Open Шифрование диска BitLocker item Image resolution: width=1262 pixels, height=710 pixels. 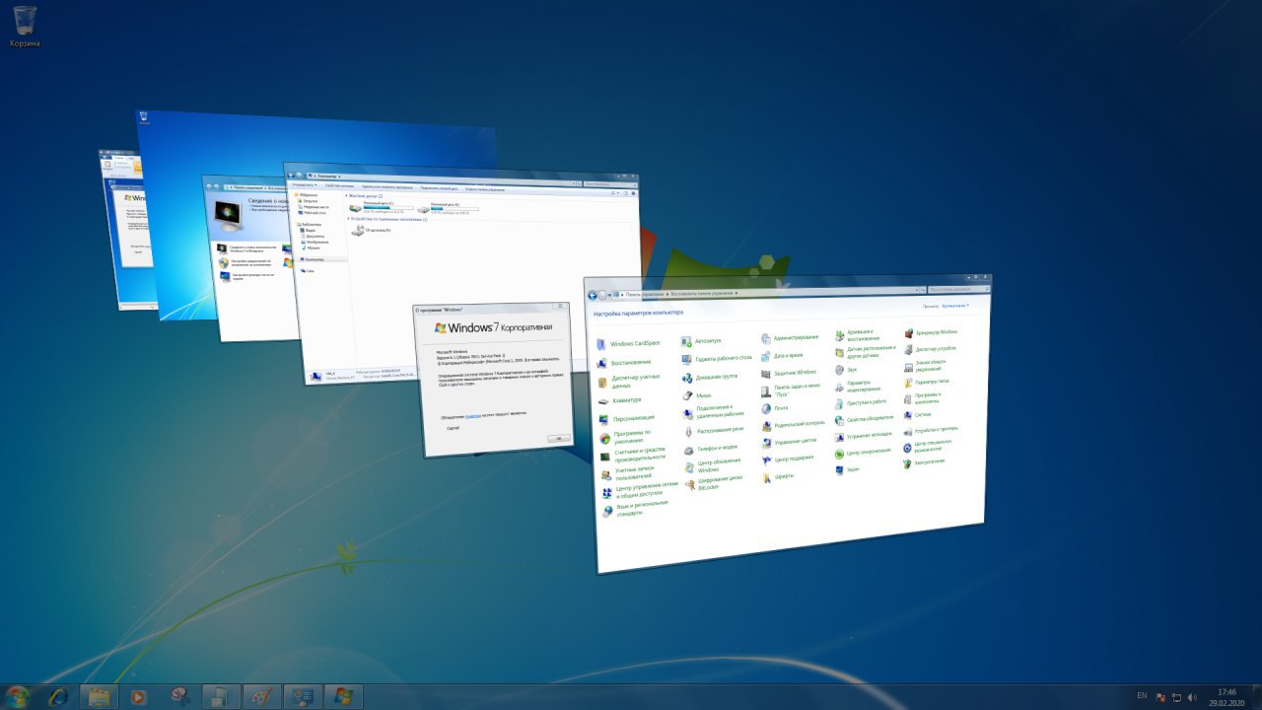pyautogui.click(x=715, y=482)
